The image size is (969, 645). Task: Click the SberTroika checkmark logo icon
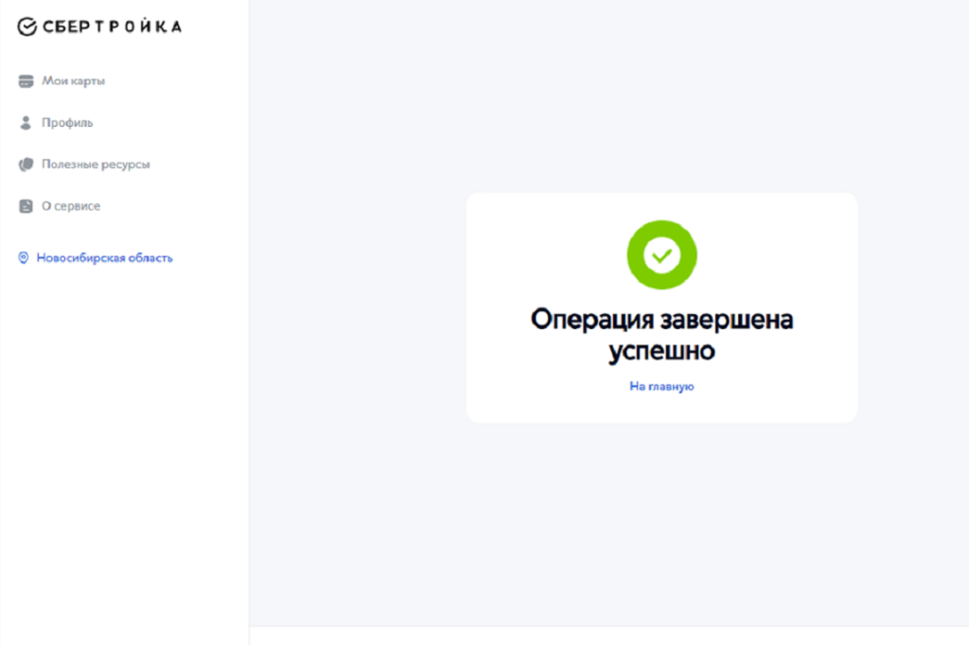[27, 27]
